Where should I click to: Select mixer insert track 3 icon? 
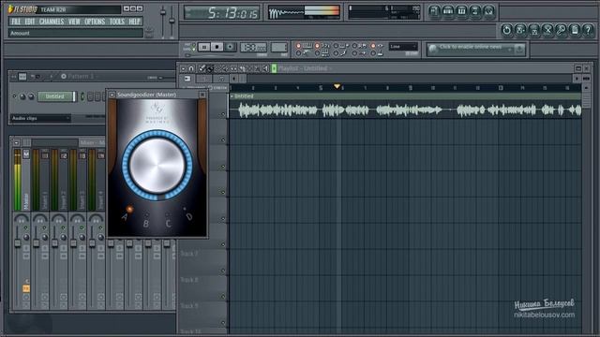(82, 155)
